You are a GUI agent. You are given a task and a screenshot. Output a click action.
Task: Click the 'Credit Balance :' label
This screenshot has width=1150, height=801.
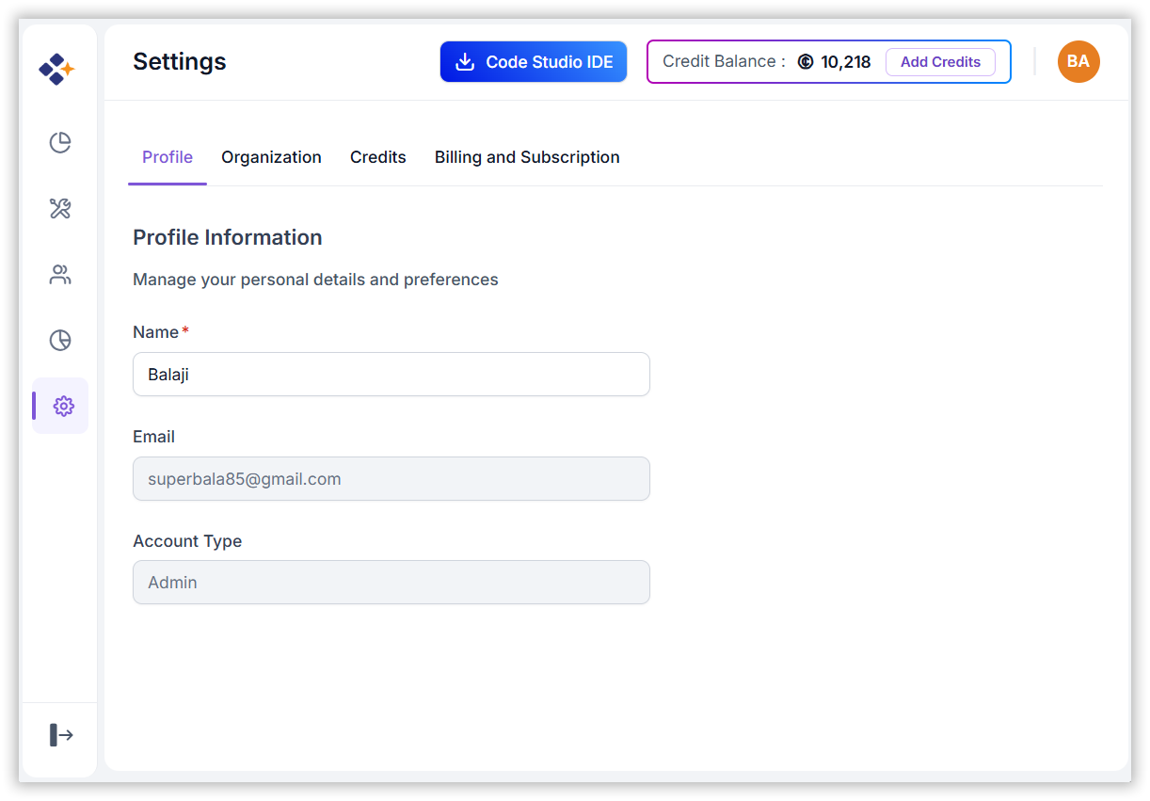pyautogui.click(x=724, y=62)
